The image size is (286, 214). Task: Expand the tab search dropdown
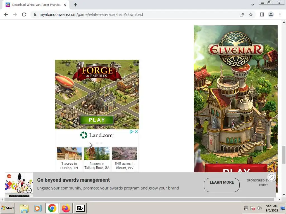click(x=252, y=5)
